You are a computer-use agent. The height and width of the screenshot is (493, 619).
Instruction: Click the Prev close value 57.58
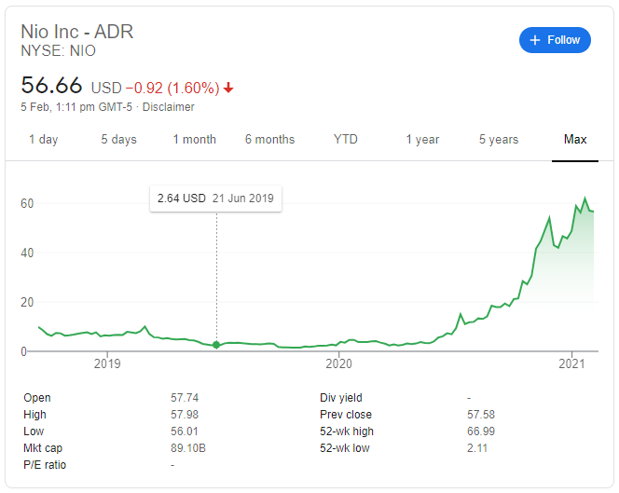click(481, 415)
